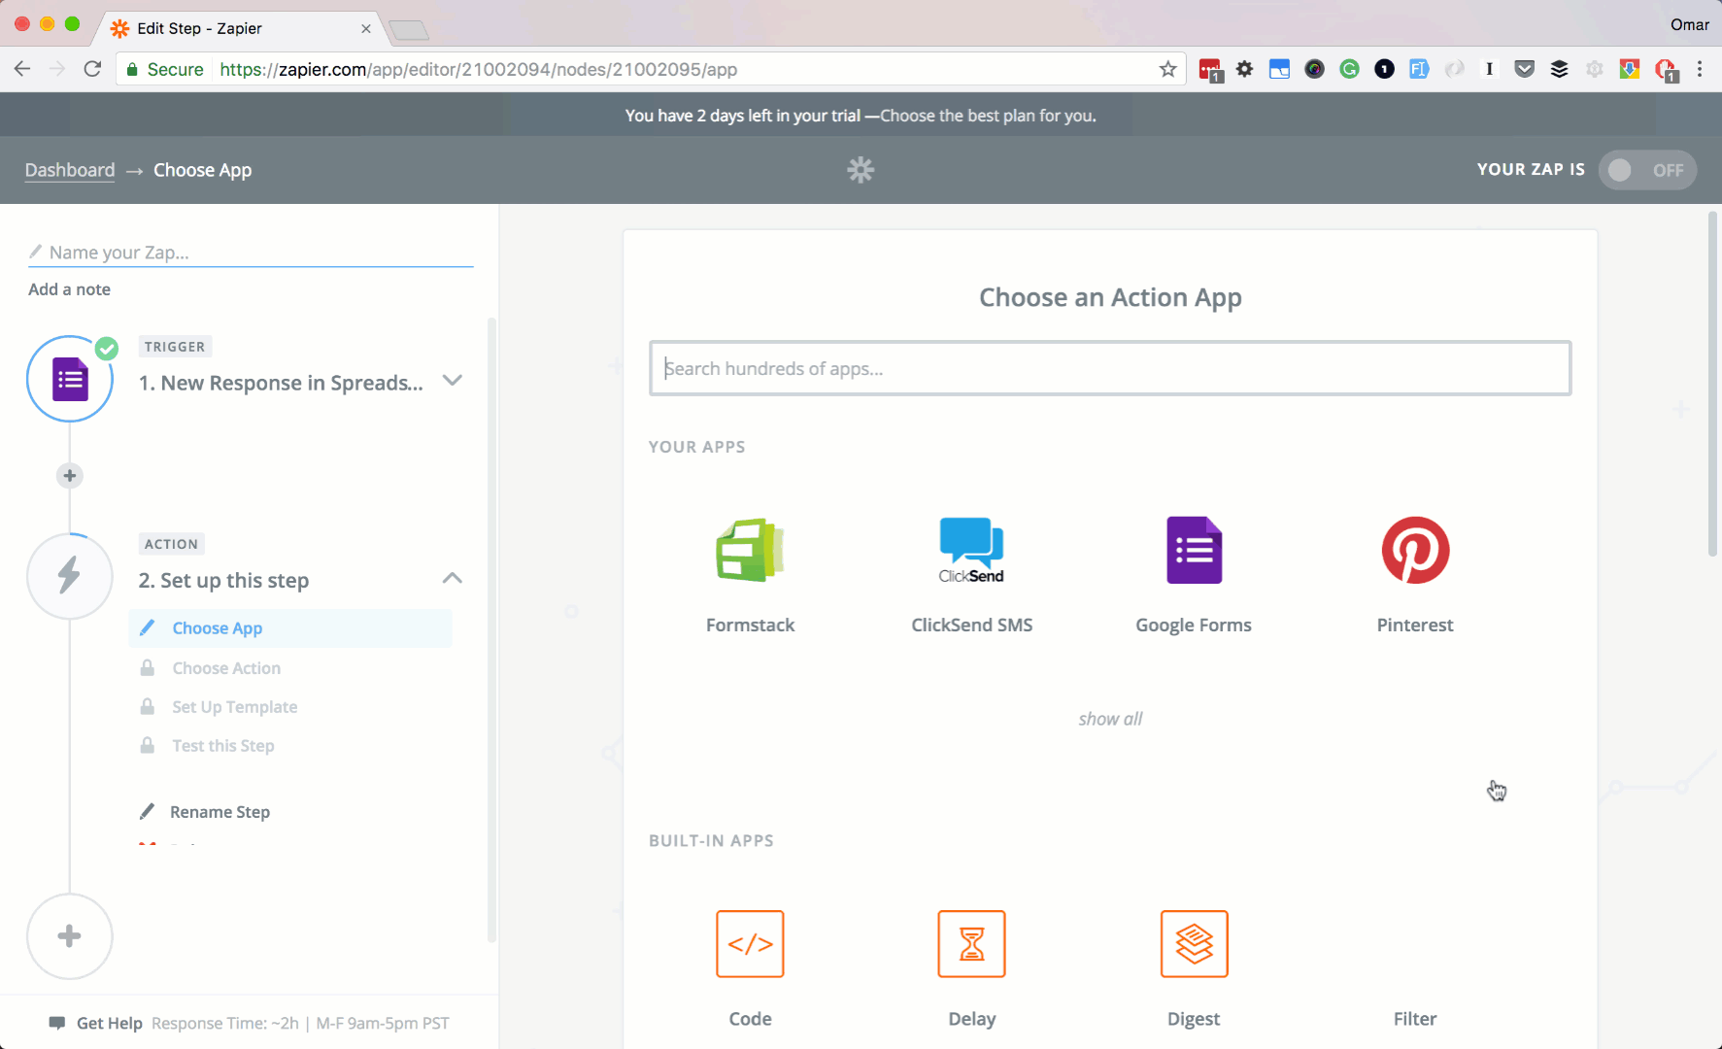Click Choose the best plan for you
Viewport: 1722px width, 1049px height.
(x=988, y=116)
